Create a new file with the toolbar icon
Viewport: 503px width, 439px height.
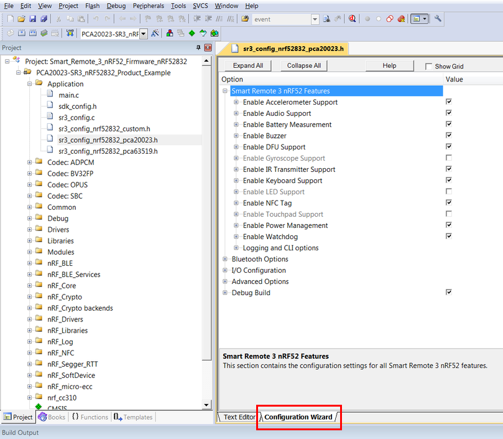pos(11,19)
